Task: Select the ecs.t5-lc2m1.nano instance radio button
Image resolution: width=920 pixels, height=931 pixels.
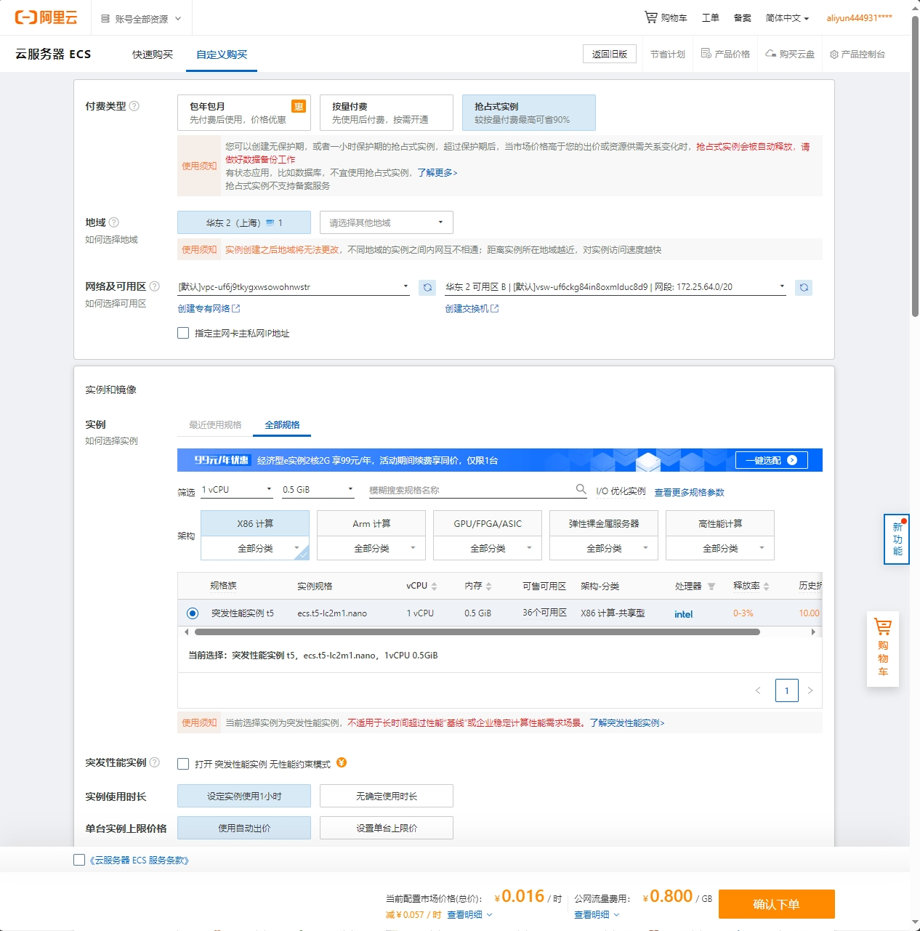Action: [x=192, y=613]
